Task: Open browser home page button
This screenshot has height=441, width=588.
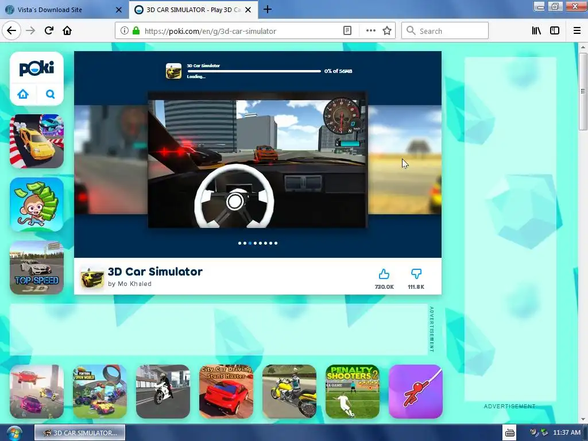Action: 67,30
